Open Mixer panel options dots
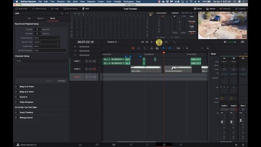 point(245,54)
